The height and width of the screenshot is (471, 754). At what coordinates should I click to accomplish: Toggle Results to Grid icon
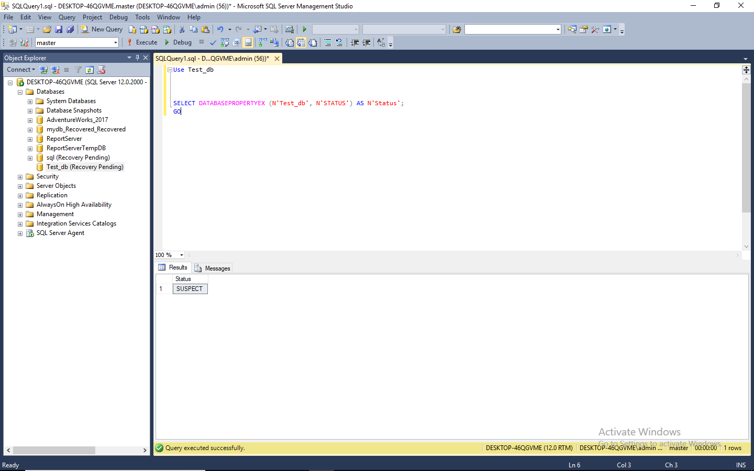coord(301,42)
